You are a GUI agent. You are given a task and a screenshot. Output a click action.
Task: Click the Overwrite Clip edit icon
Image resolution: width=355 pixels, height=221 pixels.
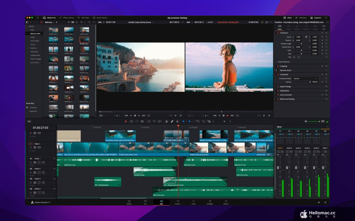tap(154, 121)
